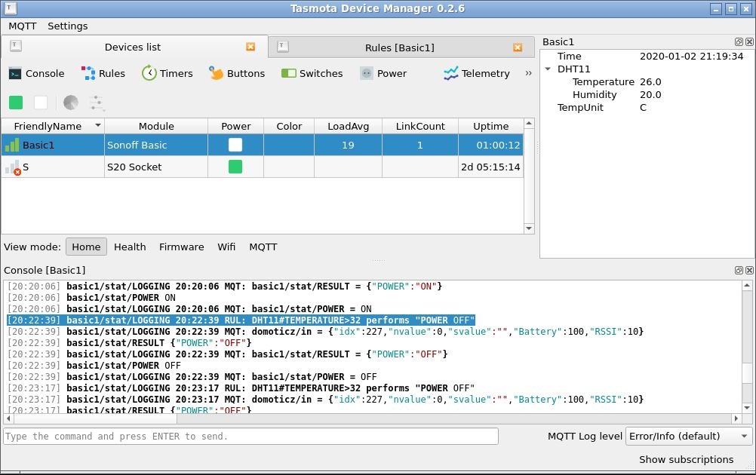Screen dimensions: 756x475
Task: Click Basic1 signal strength icon
Action: pyautogui.click(x=12, y=145)
